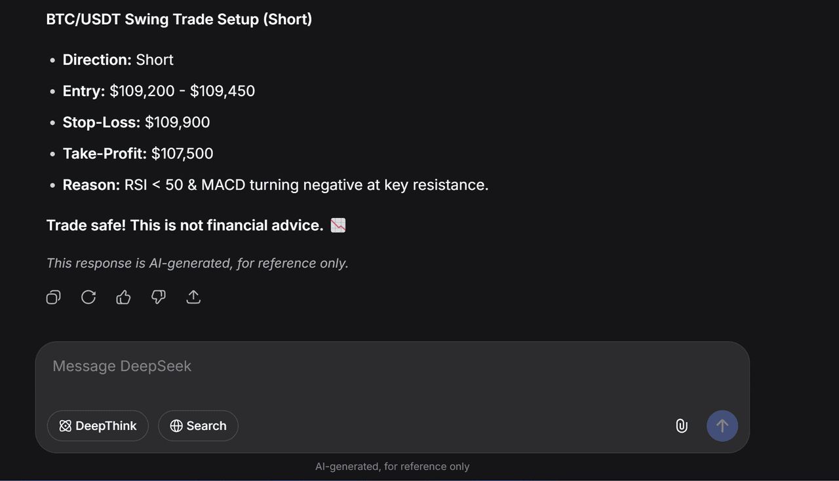Image resolution: width=839 pixels, height=481 pixels.
Task: Regenerate the trade setup response
Action: click(88, 297)
